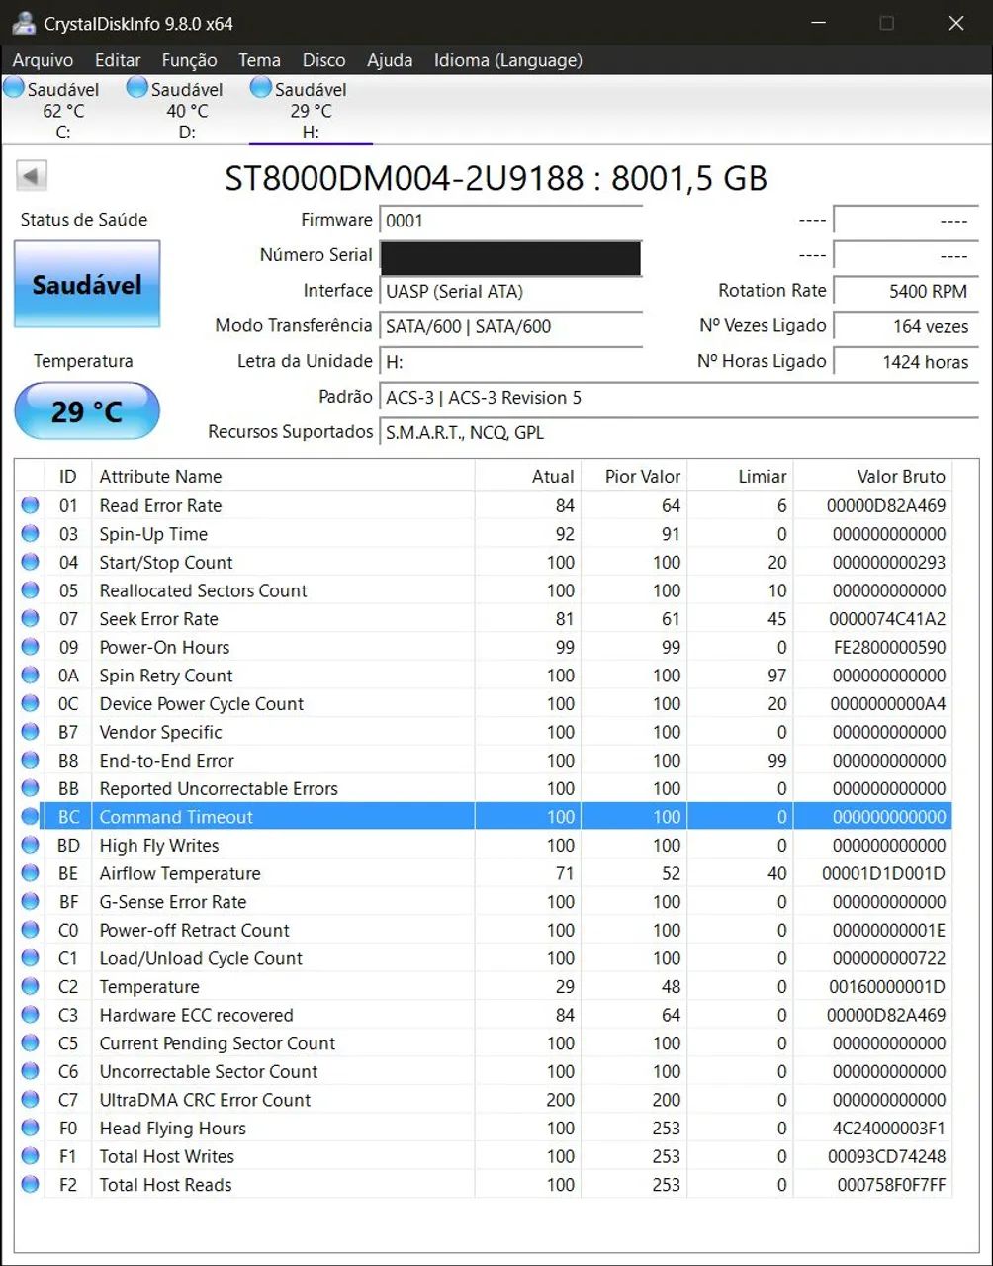Click the Interface field UASP (Serial ATA)
993x1266 pixels.
[x=511, y=291]
